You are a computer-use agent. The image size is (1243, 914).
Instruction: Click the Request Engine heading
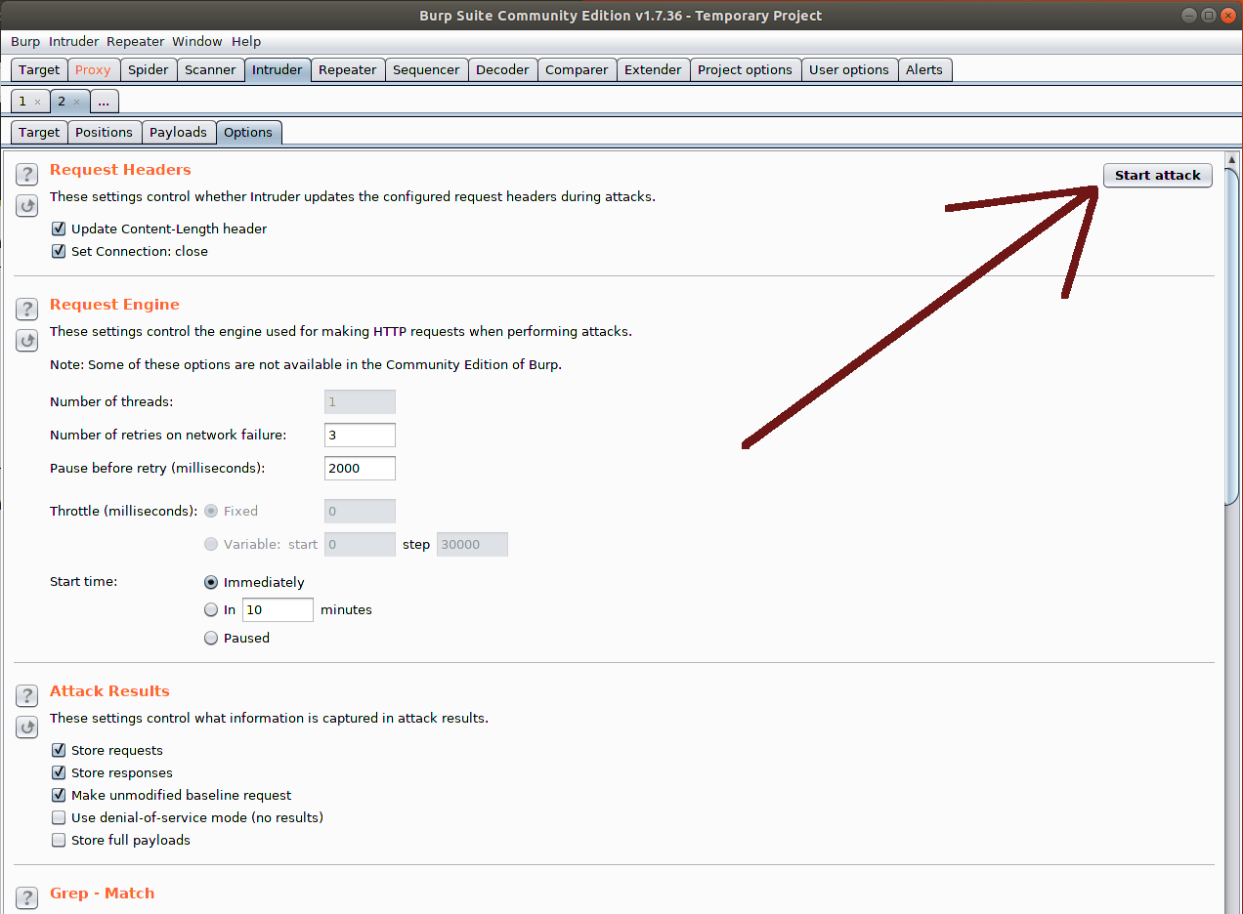click(114, 304)
